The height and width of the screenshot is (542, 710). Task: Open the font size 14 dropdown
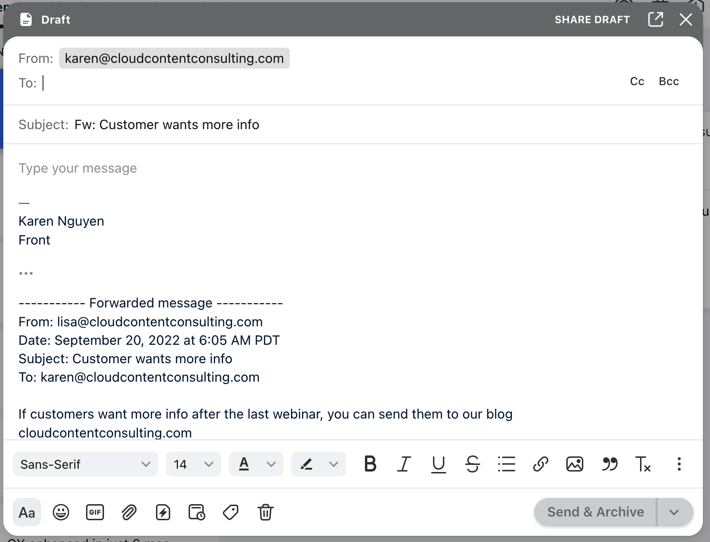(x=193, y=464)
